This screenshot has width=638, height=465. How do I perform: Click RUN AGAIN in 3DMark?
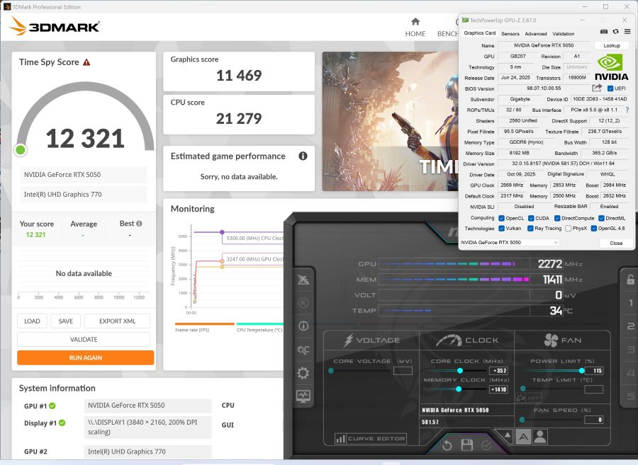[x=85, y=357]
